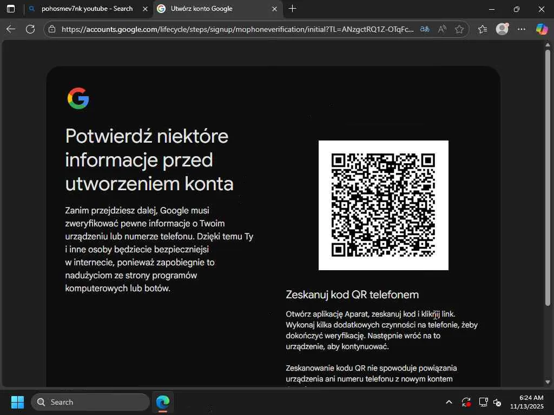554x415 pixels.
Task: Open the clock showing 6:24 AM
Action: [527, 402]
